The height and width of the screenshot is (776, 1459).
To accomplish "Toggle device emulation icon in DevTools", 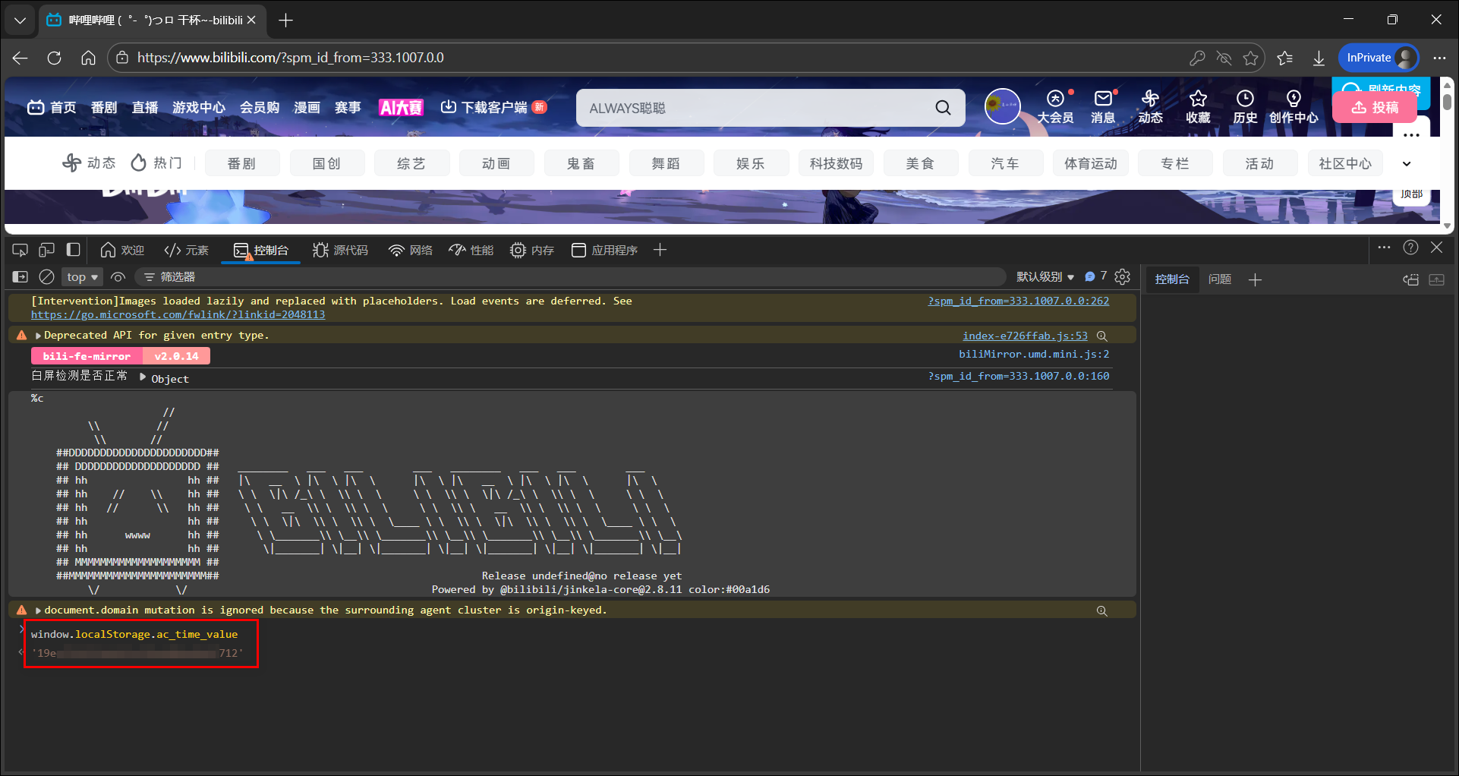I will pos(47,250).
